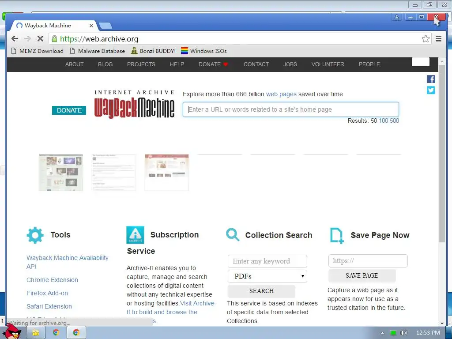This screenshot has height=339, width=452.
Task: Open Angry Birds icon on the taskbar
Action: point(13,331)
